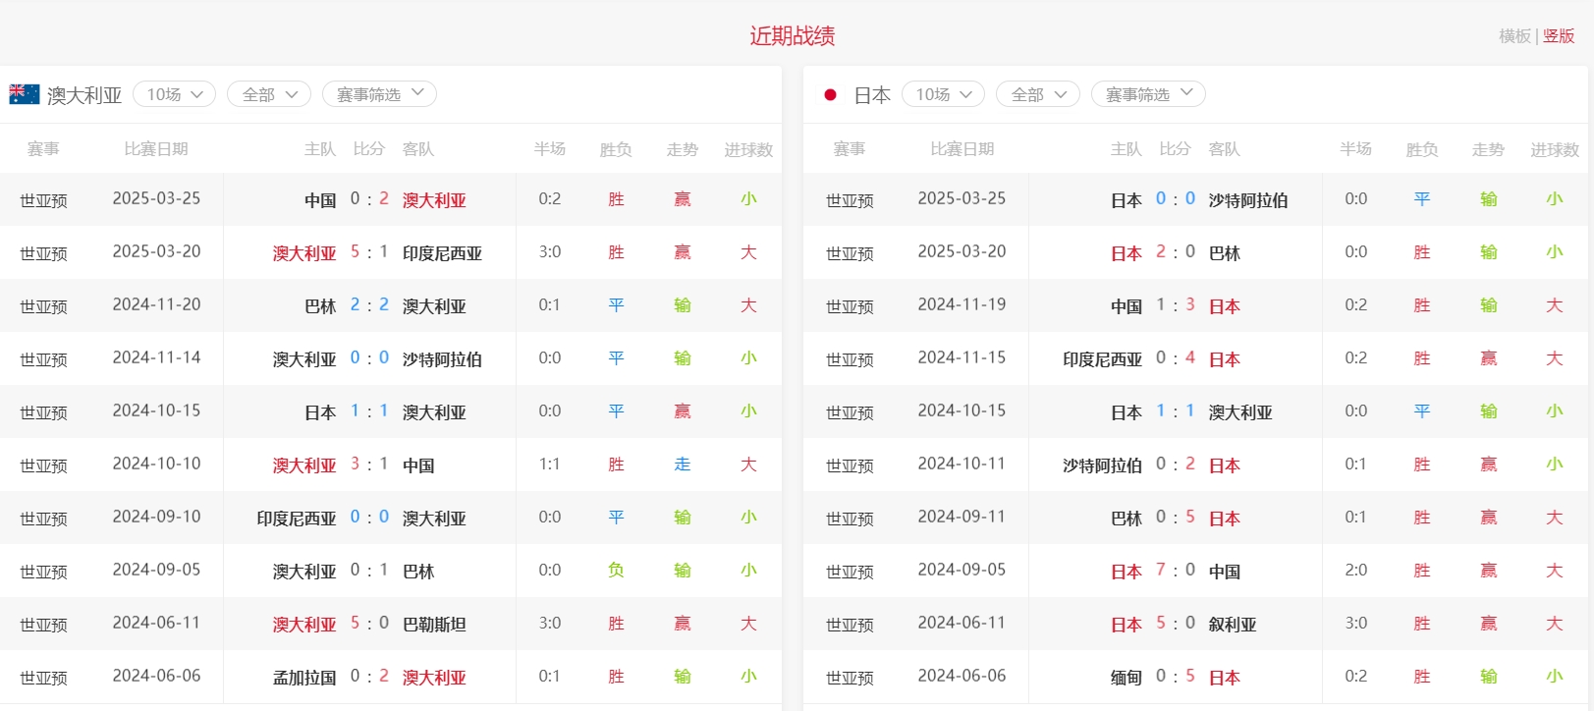Click 叙利亚 team in Japan's 2024-06-11 match
The width and height of the screenshot is (1594, 711).
pos(1233,625)
